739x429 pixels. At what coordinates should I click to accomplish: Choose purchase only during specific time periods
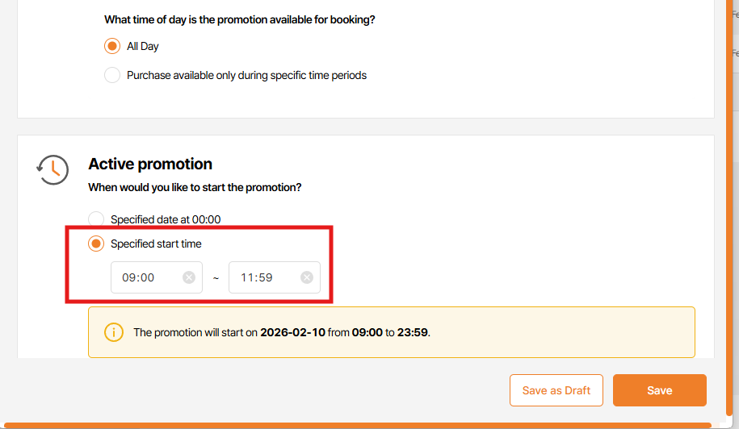pos(112,75)
